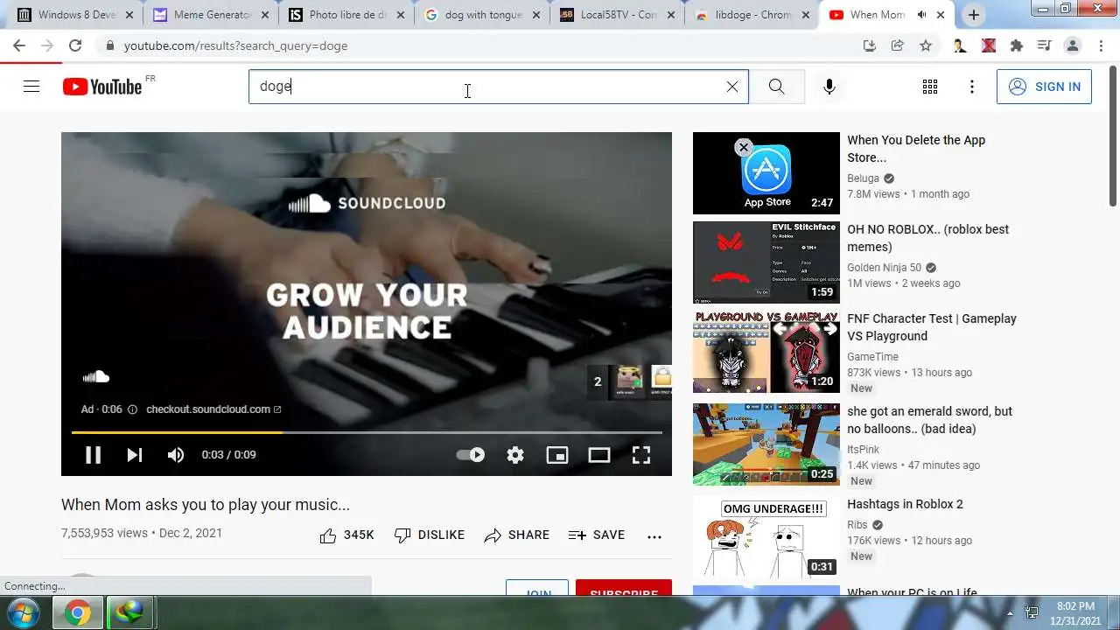Enable theater mode
Image resolution: width=1120 pixels, height=630 pixels.
point(599,455)
